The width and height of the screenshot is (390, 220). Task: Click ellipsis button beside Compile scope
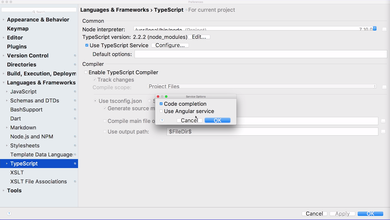point(384,87)
